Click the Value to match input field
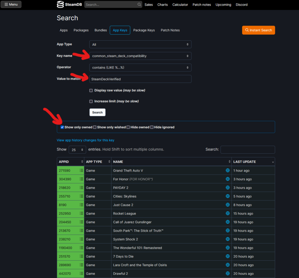 point(140,79)
